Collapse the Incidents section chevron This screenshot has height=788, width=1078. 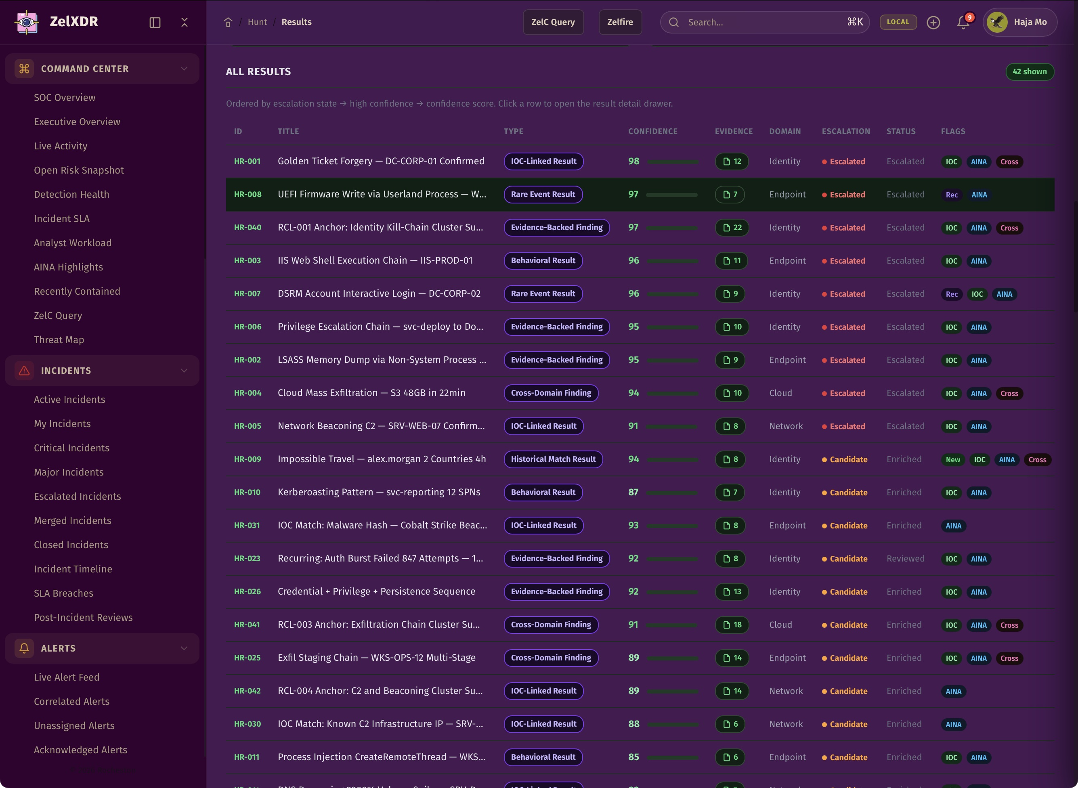[x=184, y=371]
